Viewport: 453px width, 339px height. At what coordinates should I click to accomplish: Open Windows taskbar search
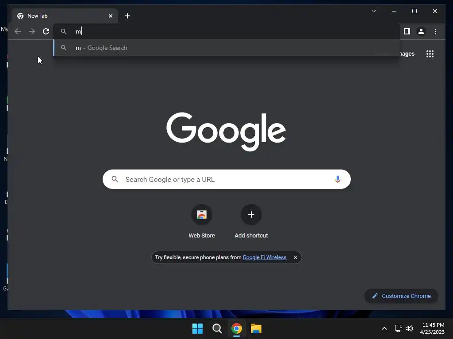tap(217, 328)
